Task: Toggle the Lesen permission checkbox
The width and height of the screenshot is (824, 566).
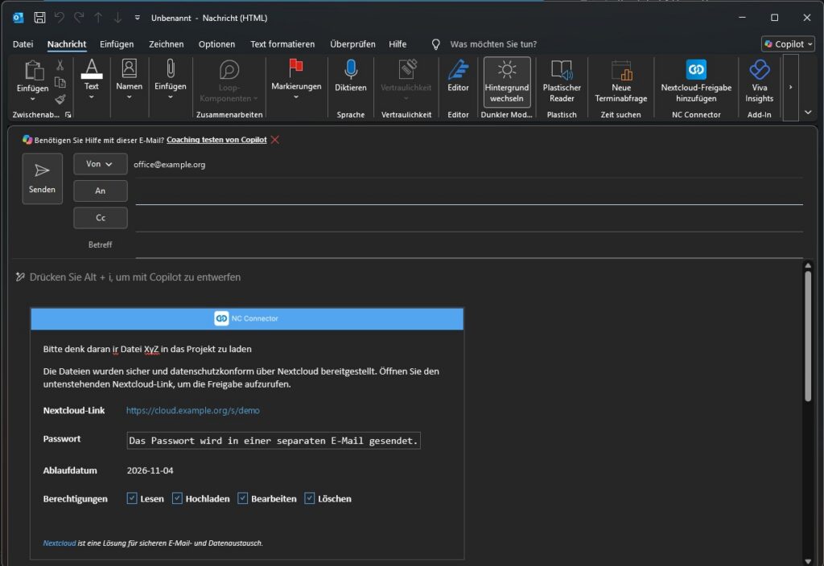Action: coord(132,498)
